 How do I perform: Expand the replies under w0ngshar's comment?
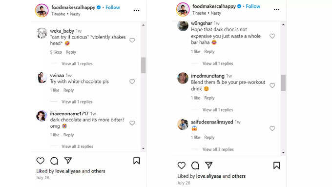(218, 63)
